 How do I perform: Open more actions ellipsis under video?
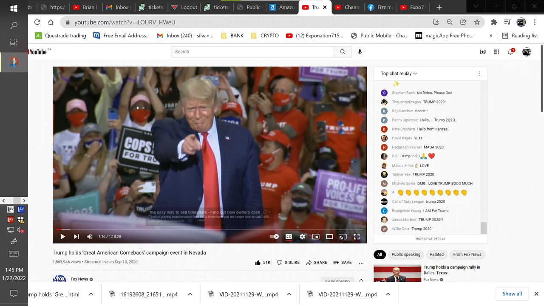coord(361,263)
